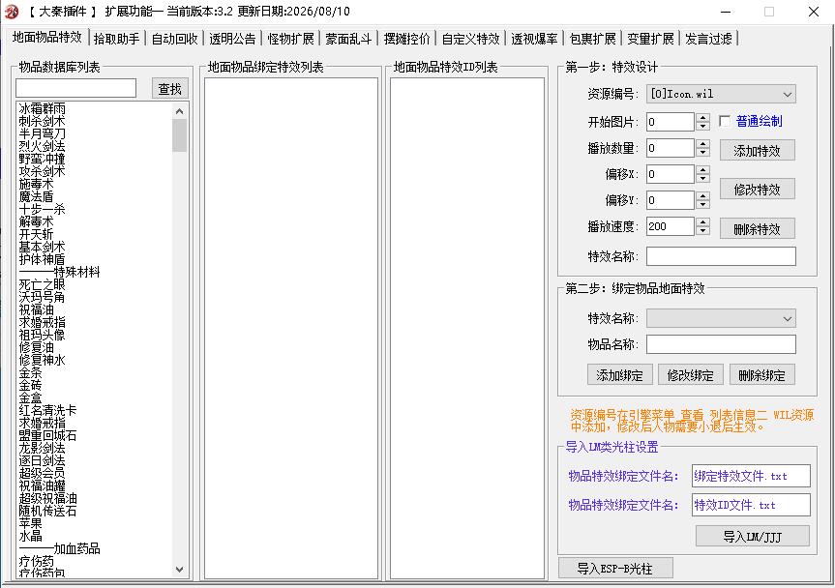Click the 查找 search button
835x588 pixels.
pyautogui.click(x=170, y=89)
